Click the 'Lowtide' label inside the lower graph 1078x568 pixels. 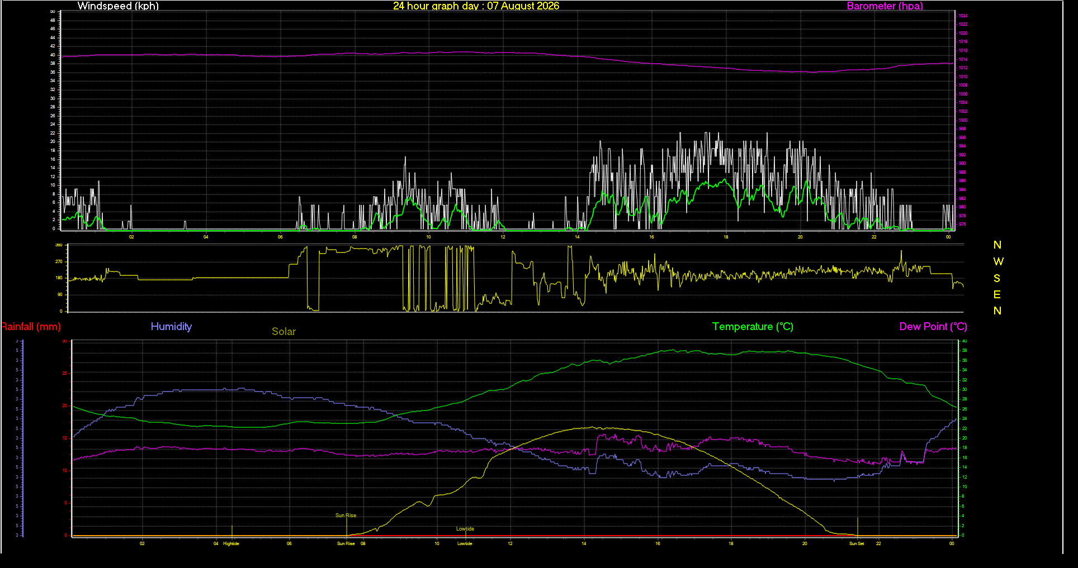(x=465, y=529)
